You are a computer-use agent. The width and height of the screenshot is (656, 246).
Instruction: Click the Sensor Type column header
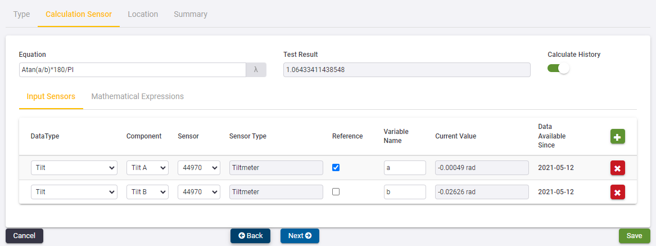tap(248, 136)
